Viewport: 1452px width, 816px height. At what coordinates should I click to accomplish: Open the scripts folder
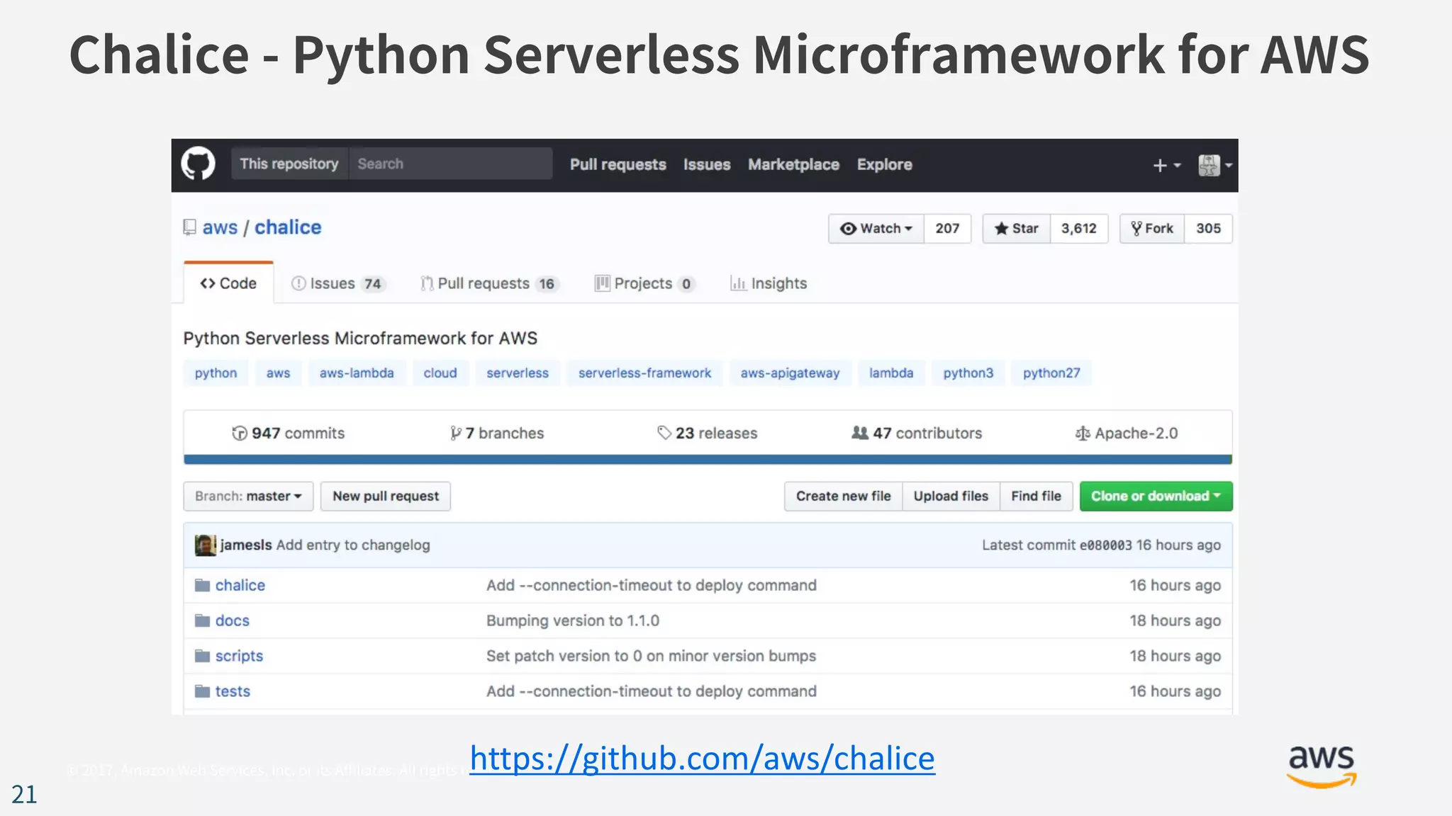tap(239, 656)
